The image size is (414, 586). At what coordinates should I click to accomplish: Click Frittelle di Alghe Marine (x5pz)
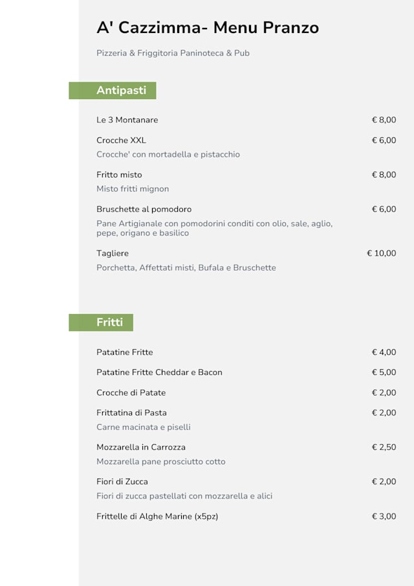pos(157,516)
